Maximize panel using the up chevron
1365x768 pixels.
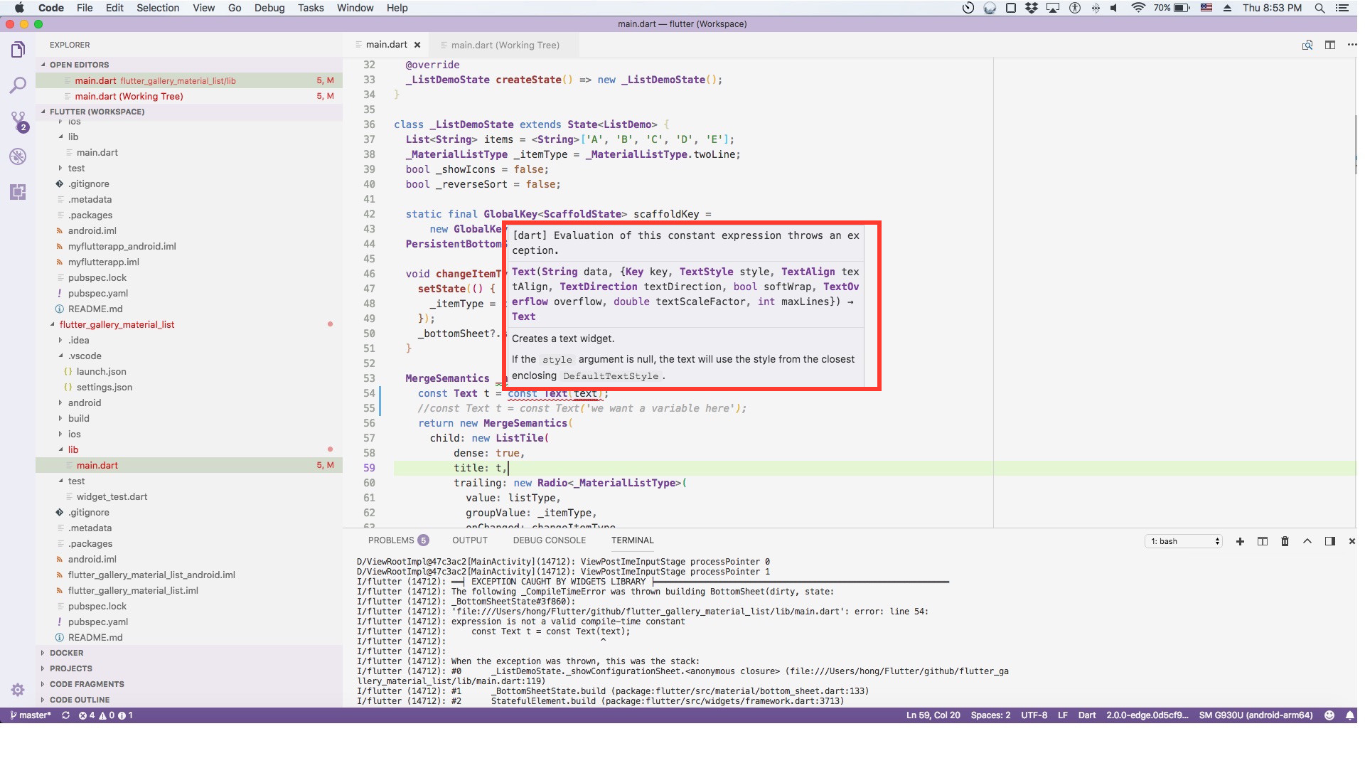(x=1307, y=541)
